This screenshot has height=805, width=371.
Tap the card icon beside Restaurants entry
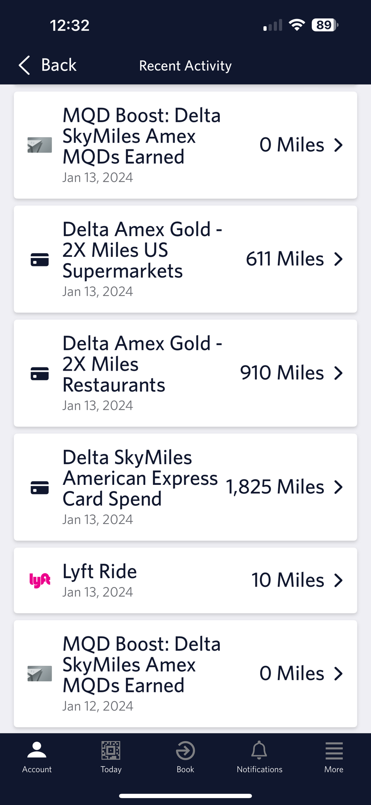click(40, 373)
